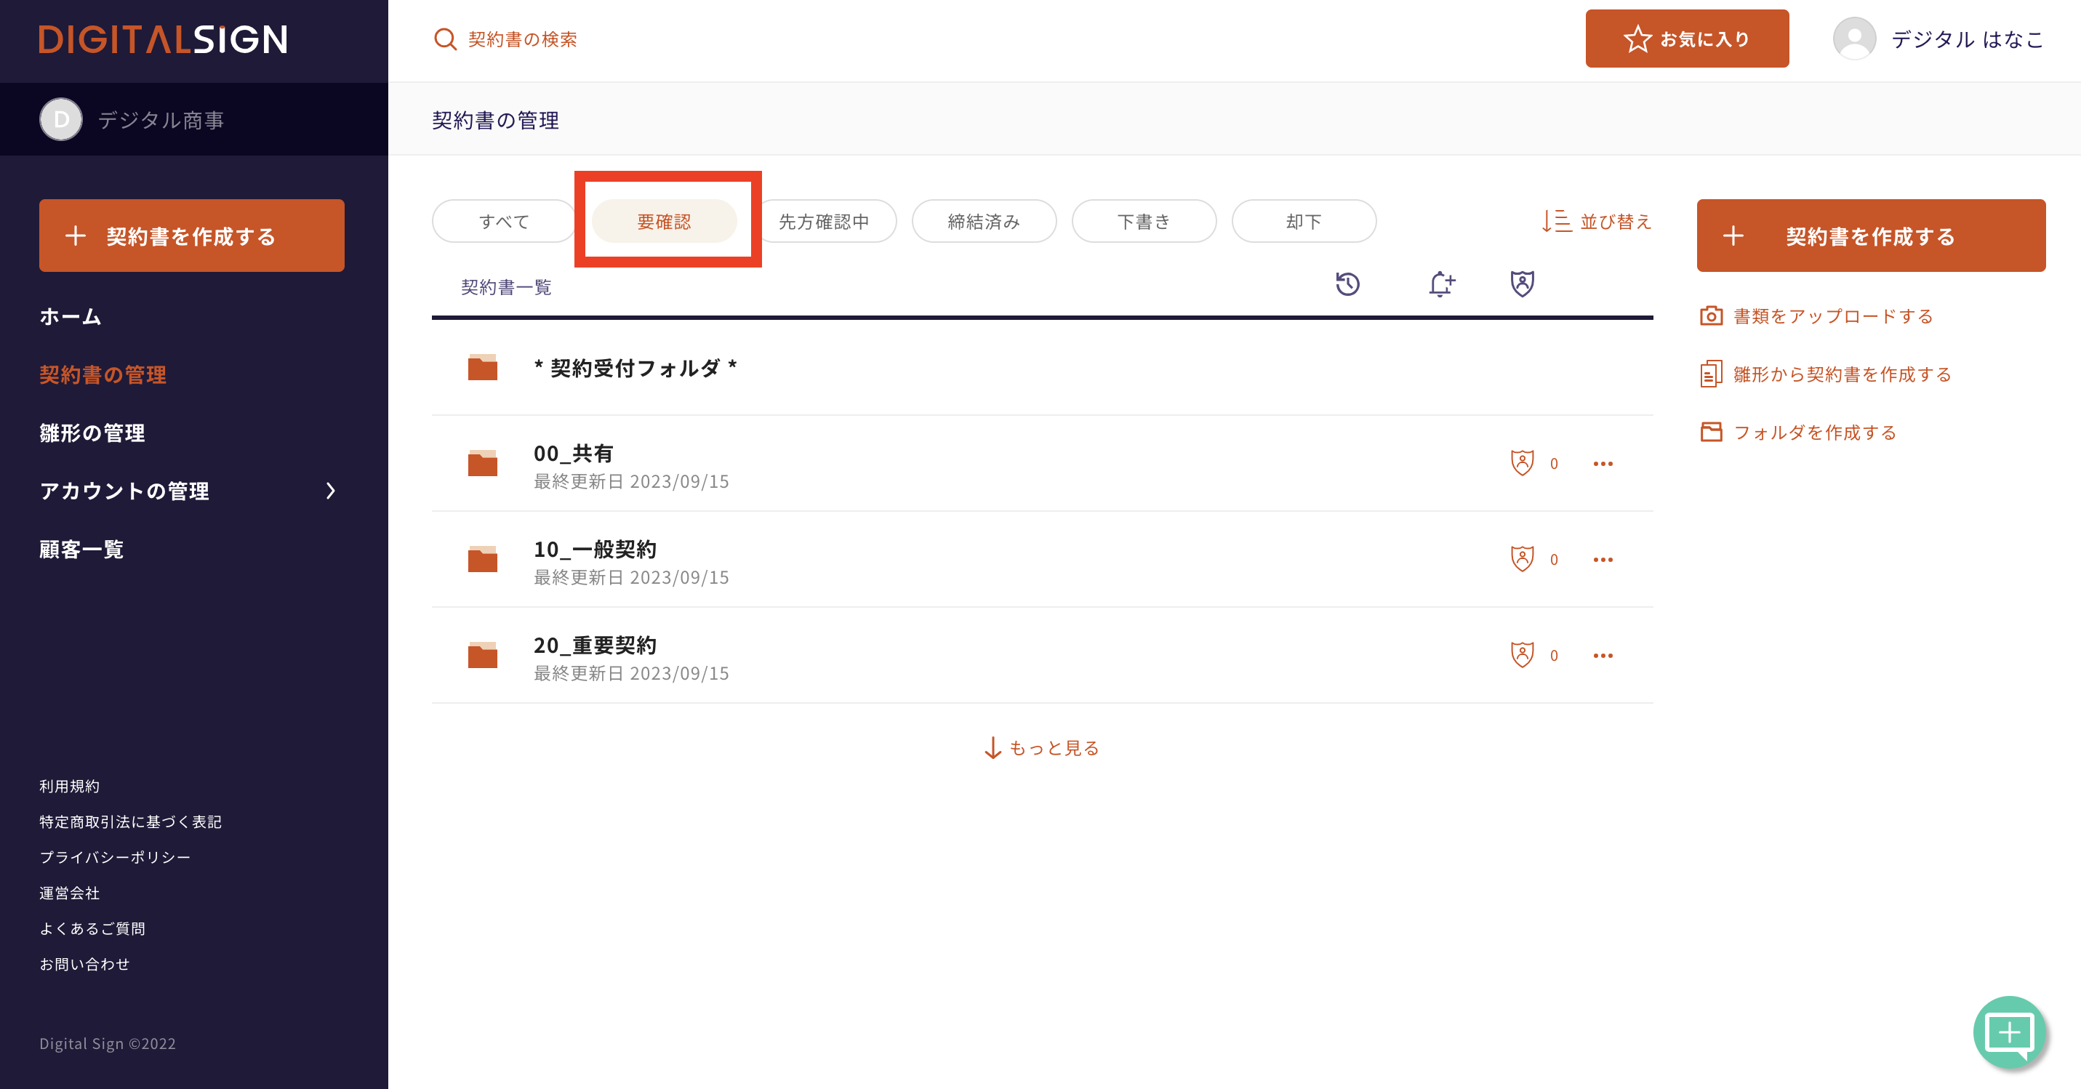Screen dimensions: 2081x1089
Task: Click the user avatar icon beside デジタル はなこ
Action: (1854, 39)
